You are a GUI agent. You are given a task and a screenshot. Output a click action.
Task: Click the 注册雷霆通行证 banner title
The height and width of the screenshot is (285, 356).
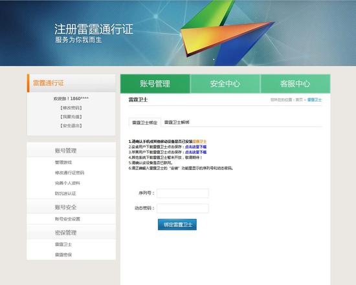(x=94, y=29)
